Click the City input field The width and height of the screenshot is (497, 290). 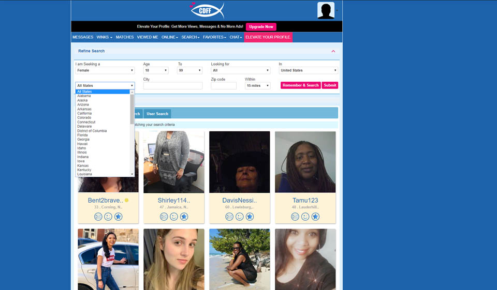point(172,86)
